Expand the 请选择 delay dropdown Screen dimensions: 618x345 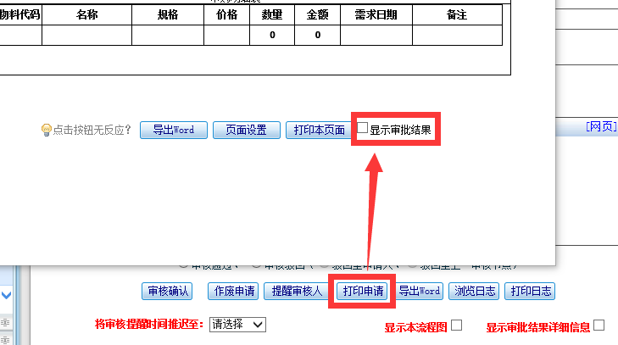tap(237, 324)
